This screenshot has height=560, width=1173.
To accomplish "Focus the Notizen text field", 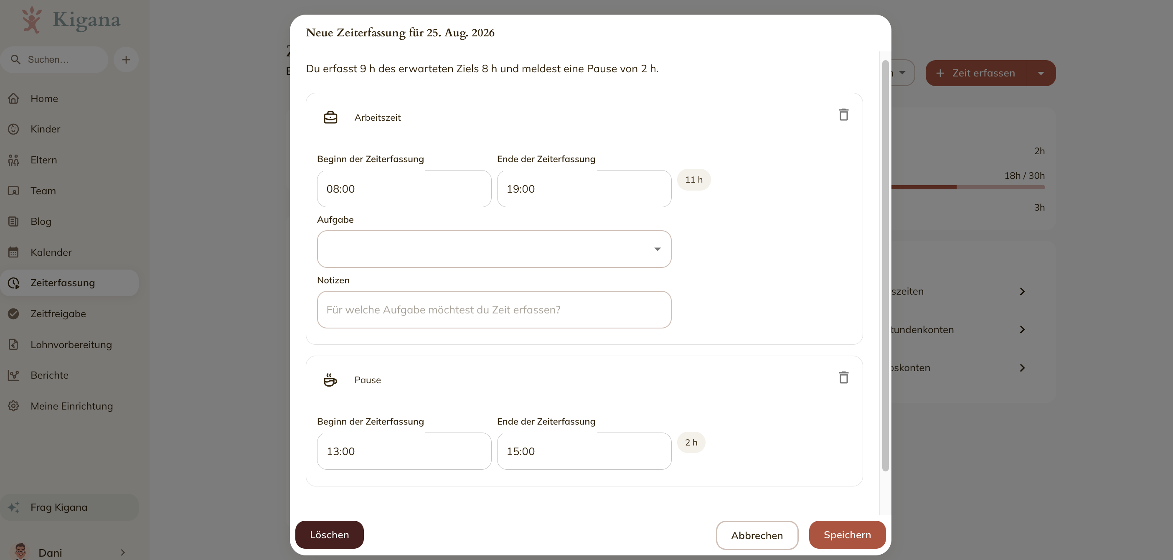I will coord(494,309).
